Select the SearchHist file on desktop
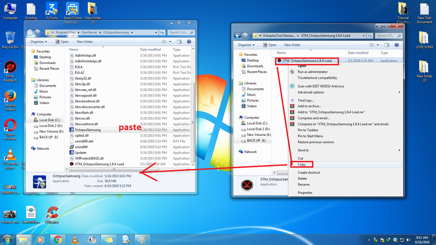 [31, 215]
